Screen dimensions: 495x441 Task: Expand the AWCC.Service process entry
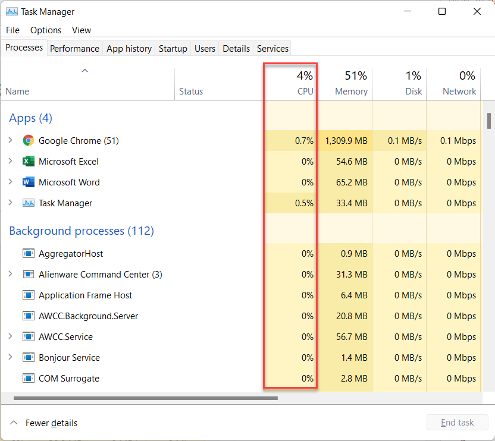10,337
